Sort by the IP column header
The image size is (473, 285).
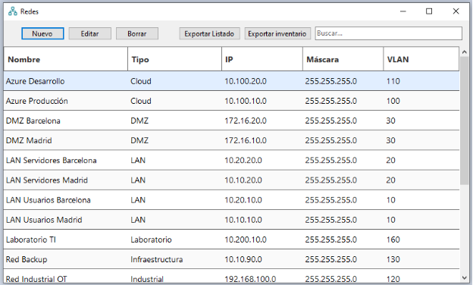tap(262, 59)
